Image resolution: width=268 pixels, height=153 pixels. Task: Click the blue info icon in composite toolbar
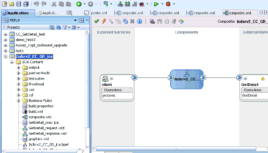pos(139,21)
